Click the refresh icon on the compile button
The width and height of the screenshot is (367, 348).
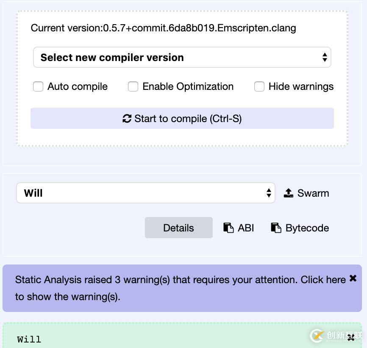[127, 119]
